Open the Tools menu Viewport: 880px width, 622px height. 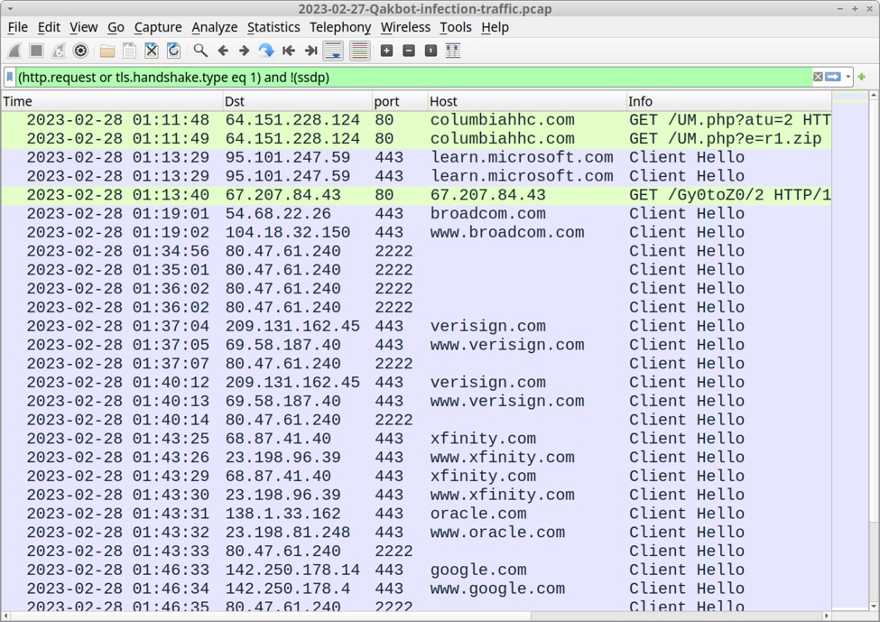tap(455, 27)
